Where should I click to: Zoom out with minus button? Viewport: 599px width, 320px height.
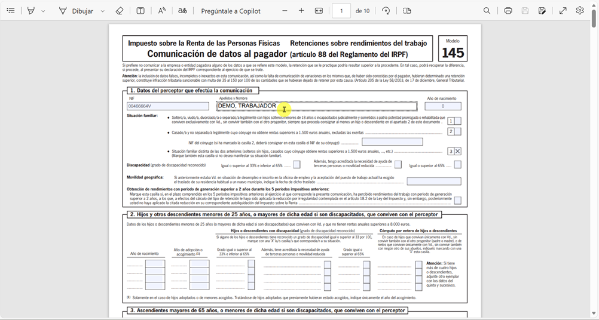click(x=285, y=11)
